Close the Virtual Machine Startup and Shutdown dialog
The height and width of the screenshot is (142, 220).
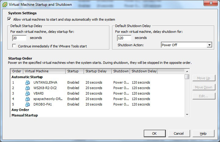pyautogui.click(x=211, y=3)
